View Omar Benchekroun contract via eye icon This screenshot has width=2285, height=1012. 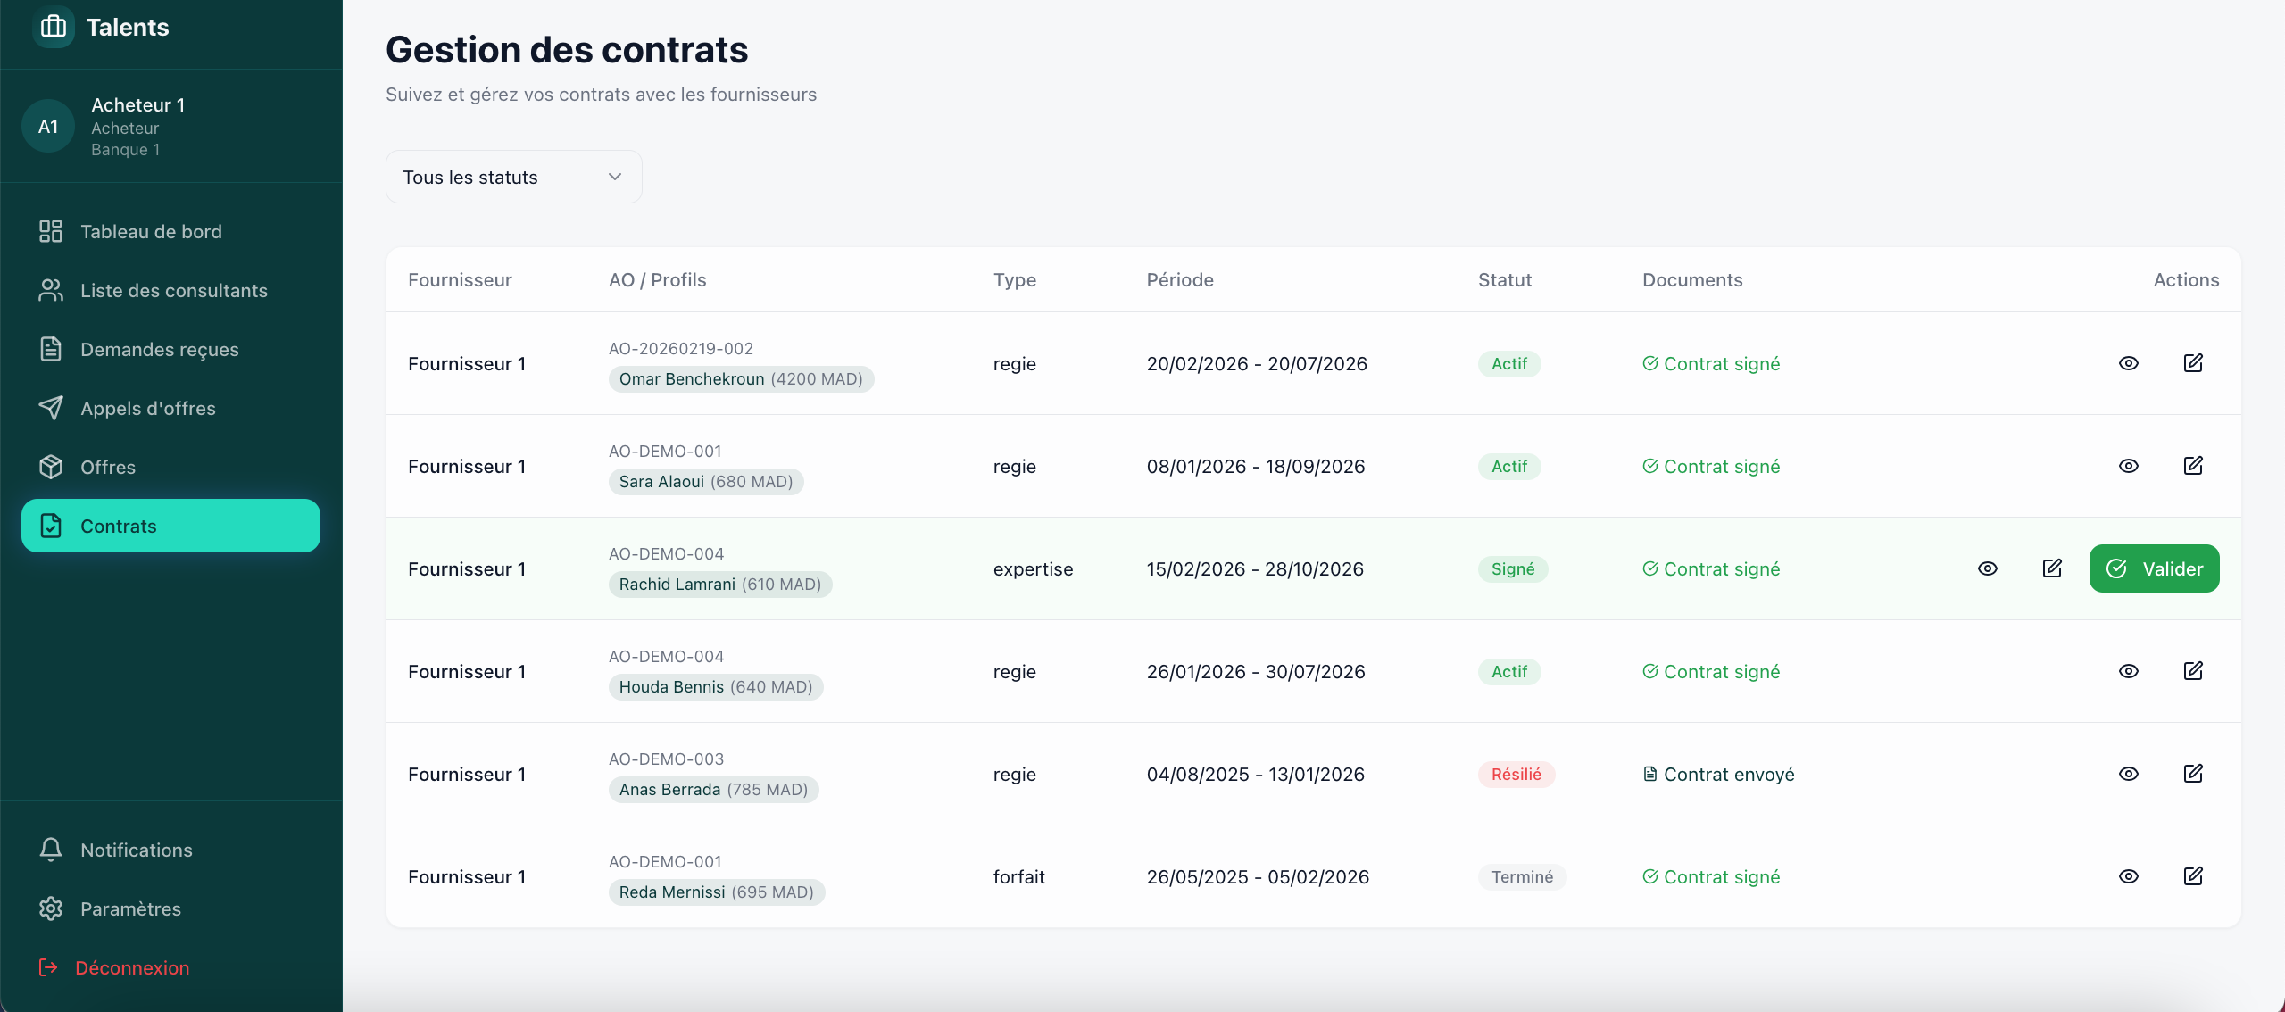coord(2129,363)
